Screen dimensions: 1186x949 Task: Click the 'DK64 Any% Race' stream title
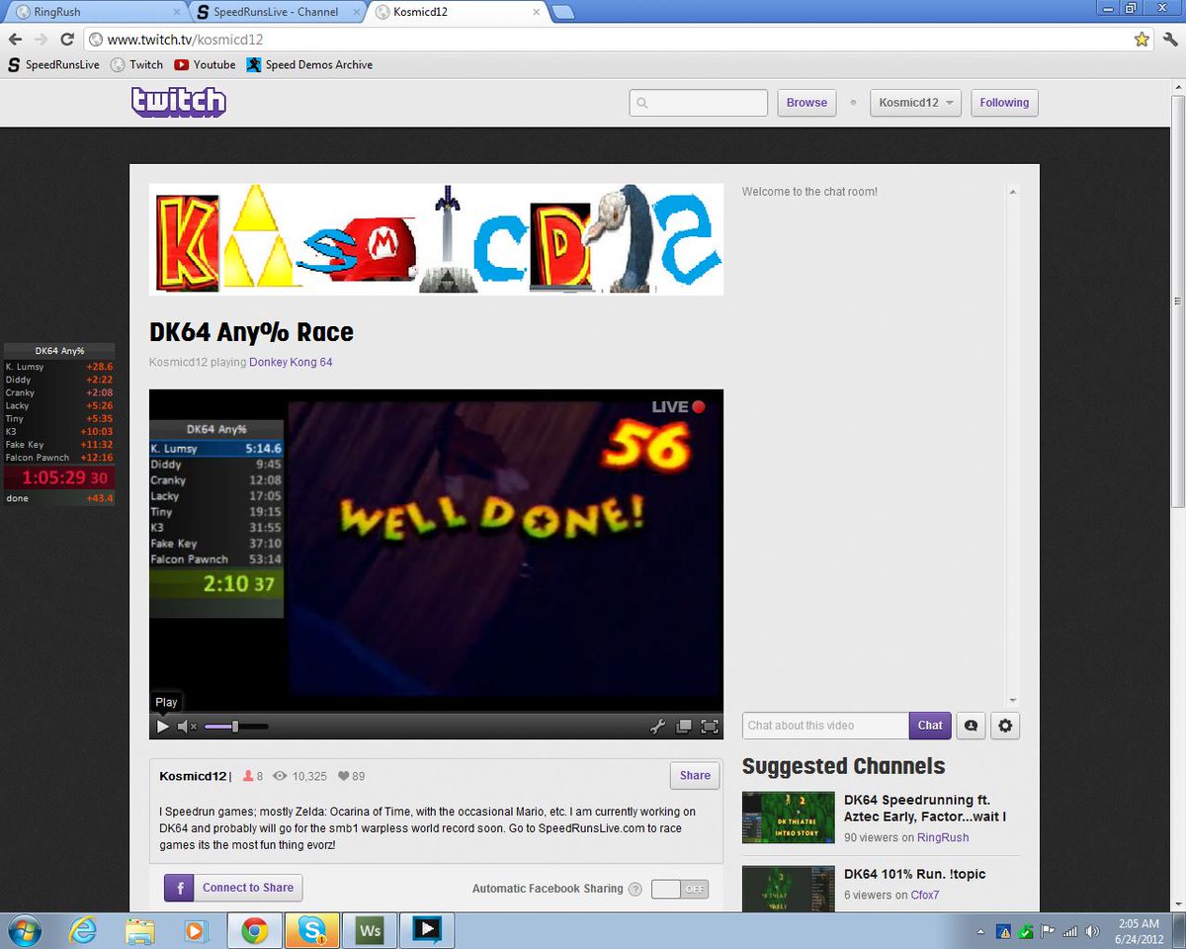251,332
